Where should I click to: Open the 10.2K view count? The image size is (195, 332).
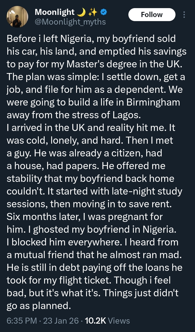(x=95, y=321)
